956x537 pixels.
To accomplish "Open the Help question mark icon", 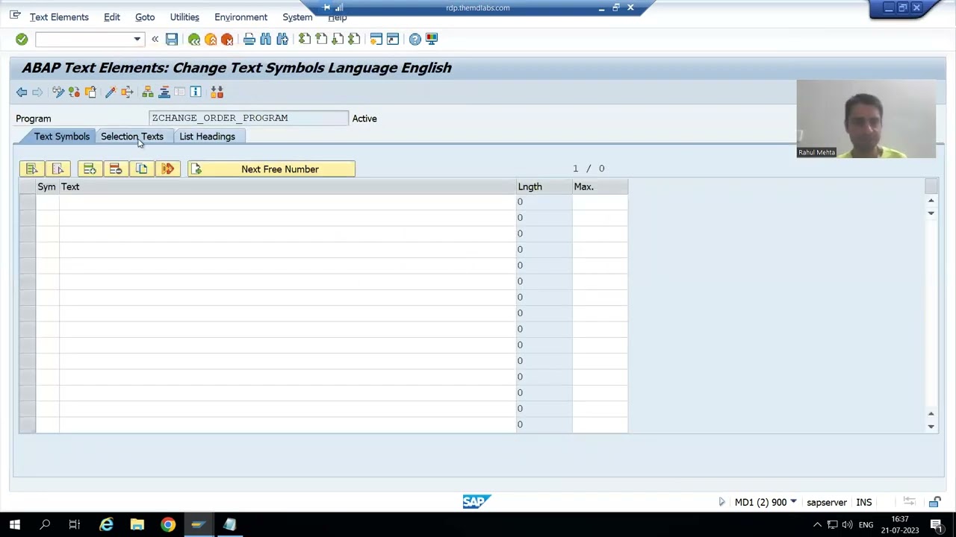I will click(415, 39).
